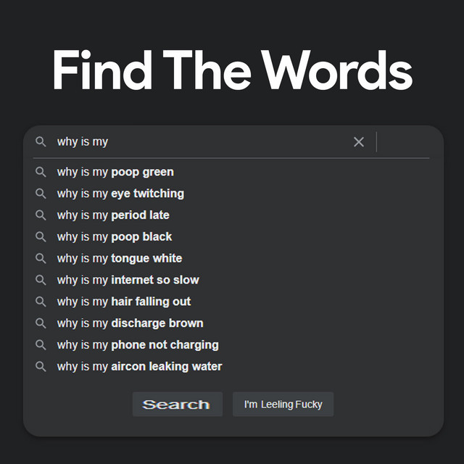Select "why is my poop green" suggestion

[115, 172]
